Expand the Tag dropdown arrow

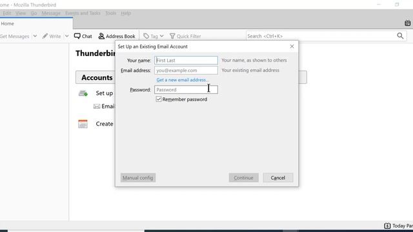click(x=162, y=36)
